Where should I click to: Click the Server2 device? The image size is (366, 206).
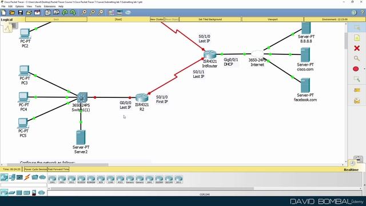pos(81,137)
